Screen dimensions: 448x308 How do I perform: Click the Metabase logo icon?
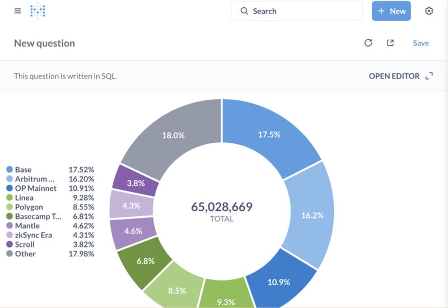pyautogui.click(x=38, y=11)
